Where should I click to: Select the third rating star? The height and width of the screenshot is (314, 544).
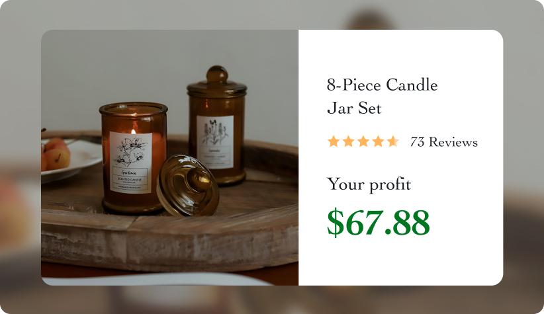click(363, 141)
